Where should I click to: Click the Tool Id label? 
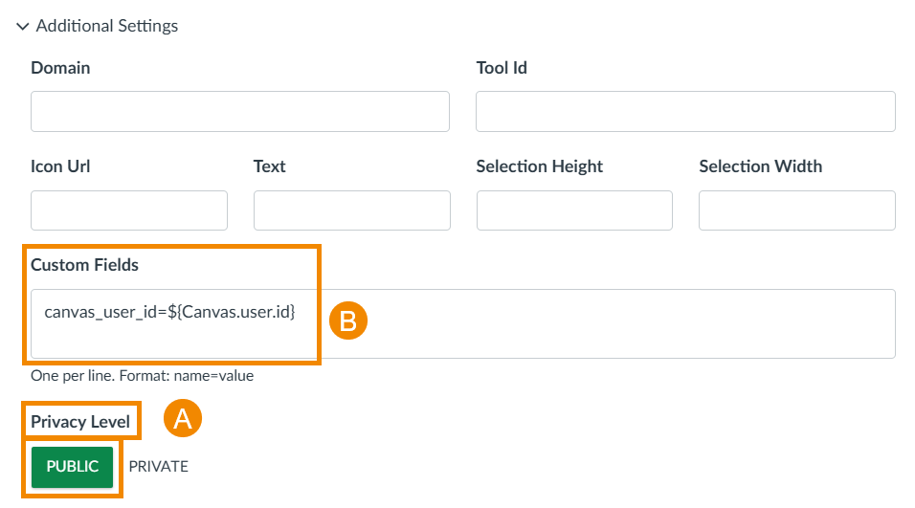tap(502, 68)
